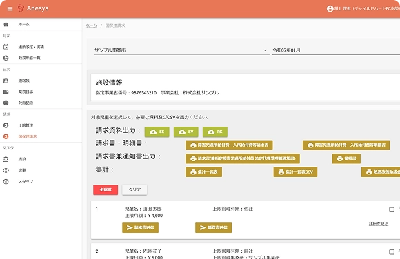Open 詳細を見る for 山田 太郎
The height and width of the screenshot is (259, 400).
(x=379, y=224)
